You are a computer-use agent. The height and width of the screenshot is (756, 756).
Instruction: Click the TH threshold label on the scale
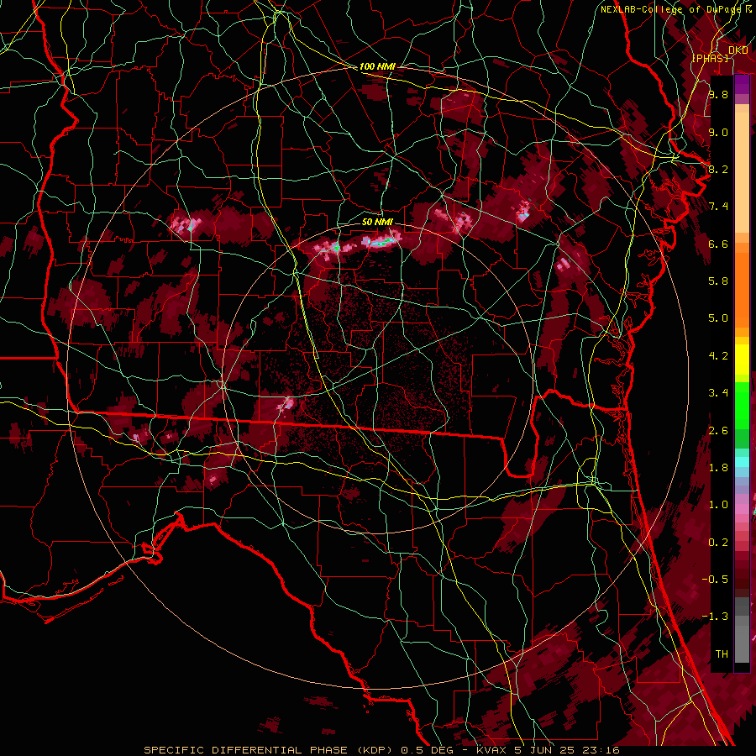[x=722, y=654]
